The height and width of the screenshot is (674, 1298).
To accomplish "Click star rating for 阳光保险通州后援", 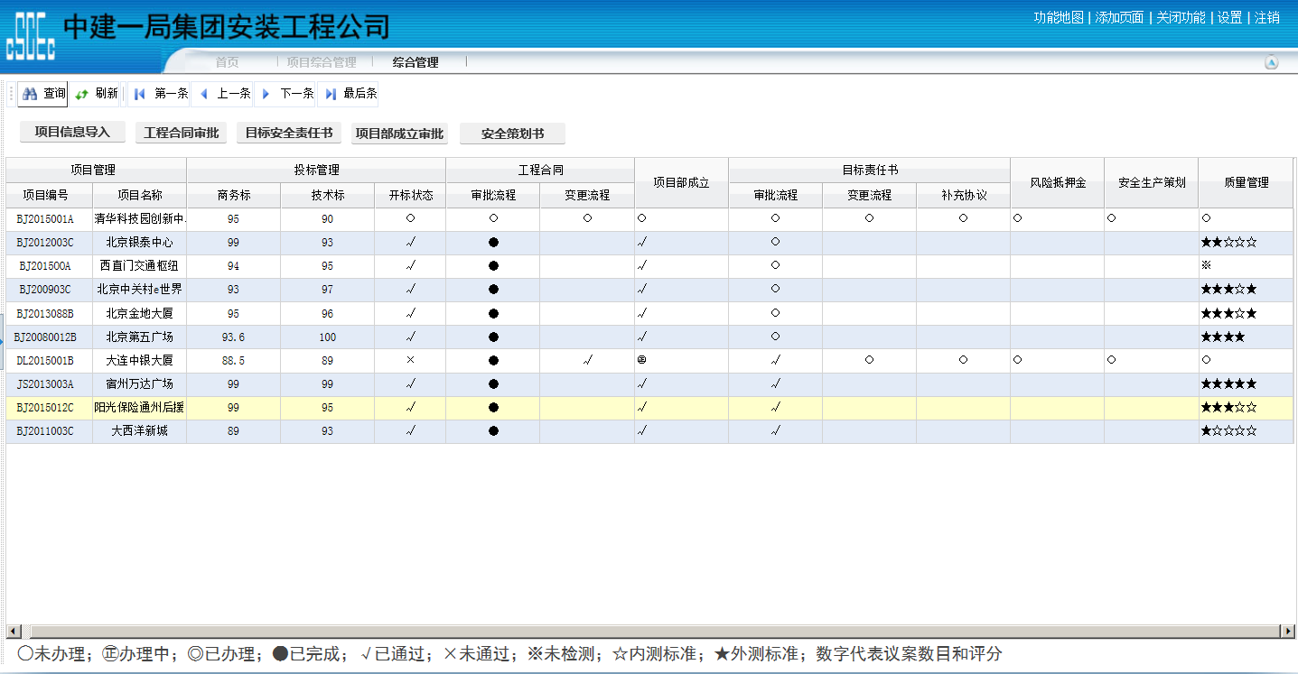I will (x=1228, y=407).
